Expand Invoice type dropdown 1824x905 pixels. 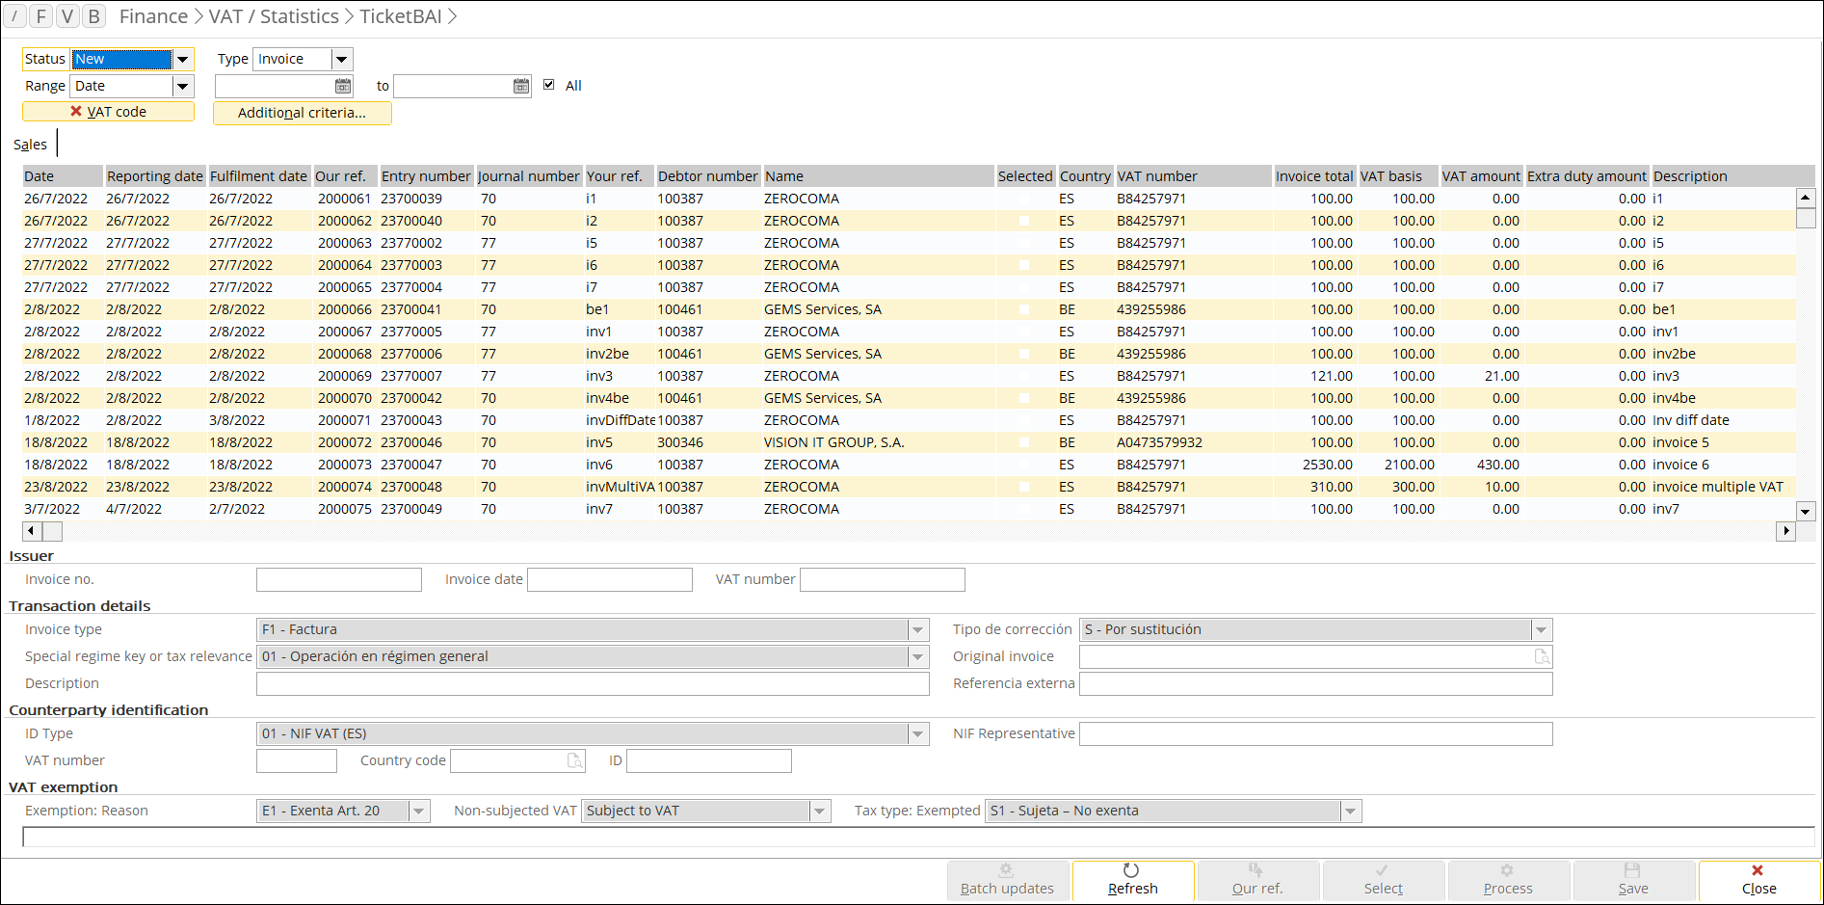coord(918,629)
